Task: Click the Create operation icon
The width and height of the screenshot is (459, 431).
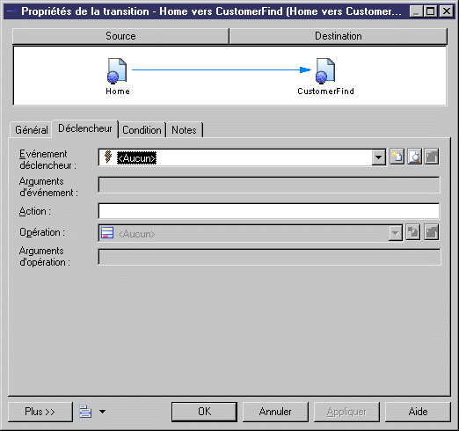Action: (413, 233)
